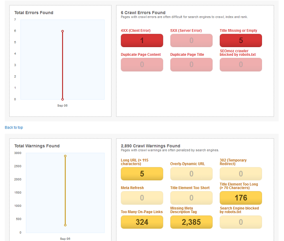
Task: Open the 5XX (Server Error) count box
Action: click(191, 40)
